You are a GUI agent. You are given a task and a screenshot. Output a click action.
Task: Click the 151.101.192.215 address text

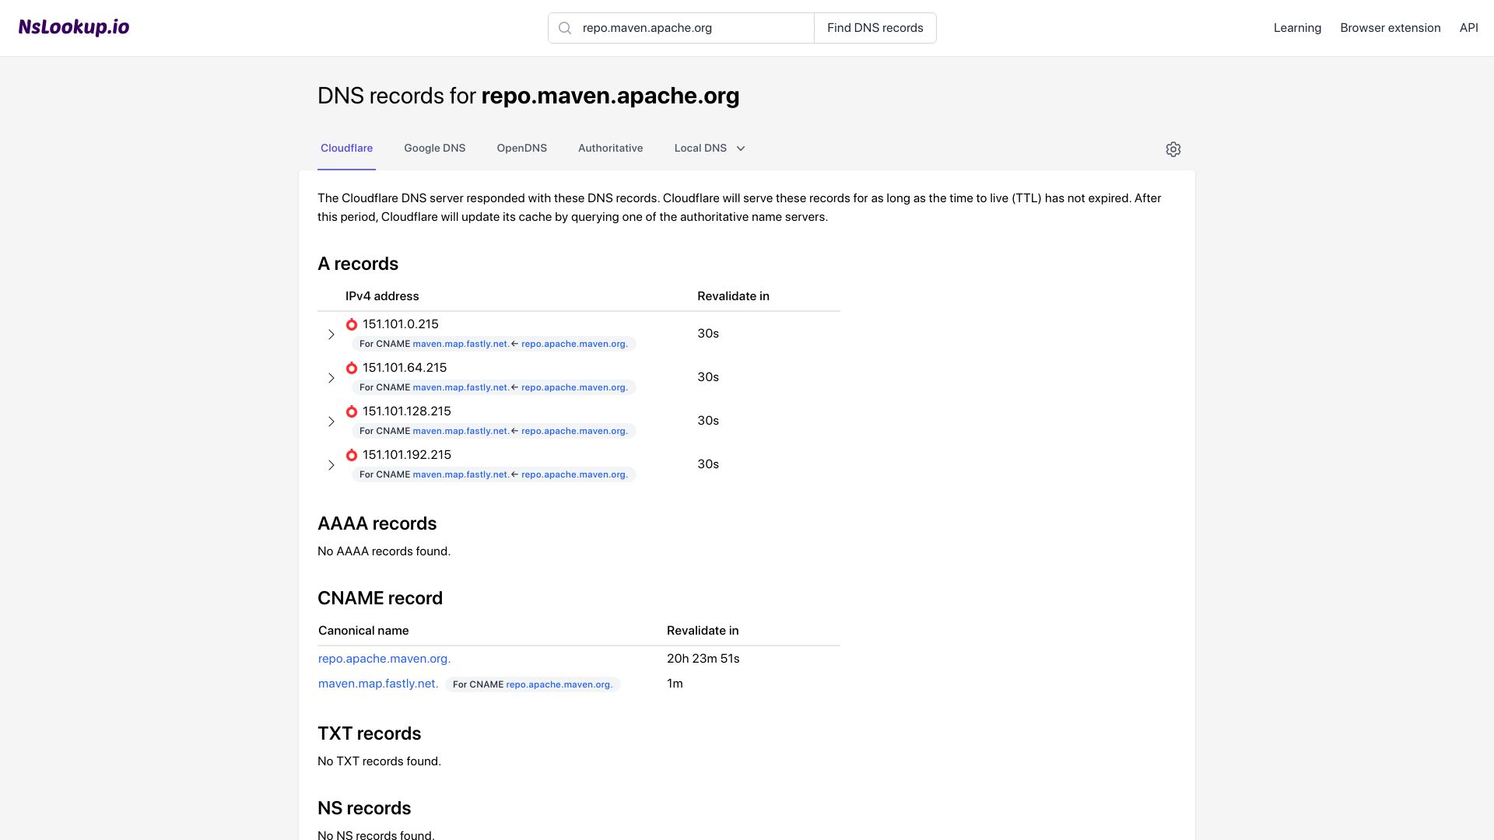click(x=406, y=455)
